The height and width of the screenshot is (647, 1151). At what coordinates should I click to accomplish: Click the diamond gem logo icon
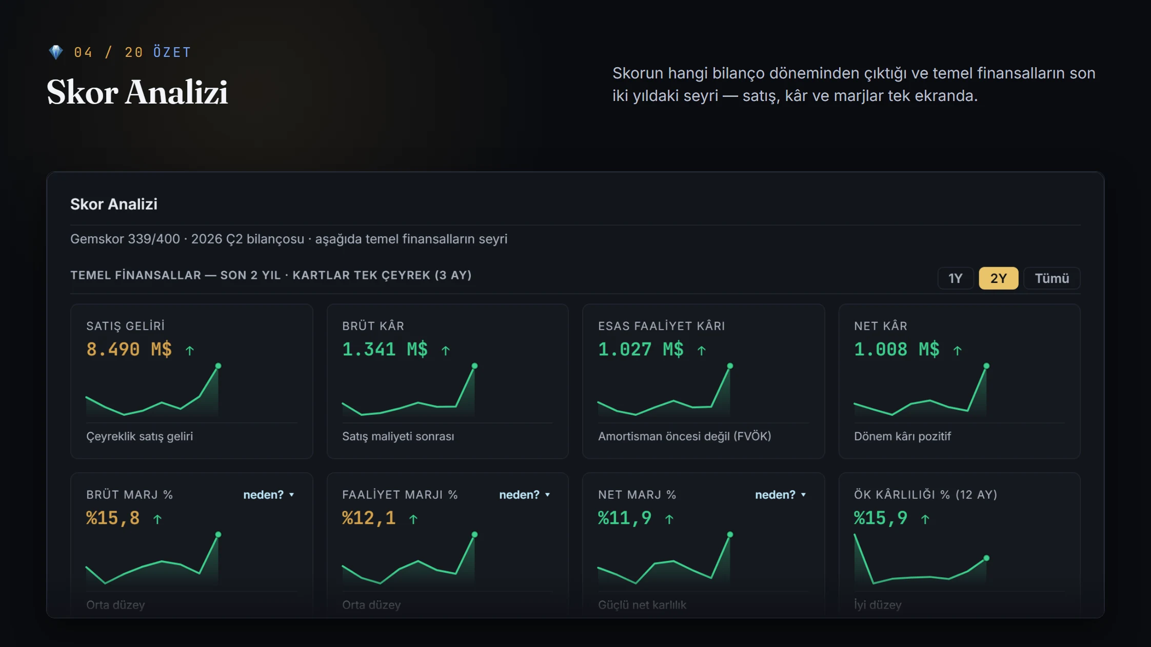55,52
